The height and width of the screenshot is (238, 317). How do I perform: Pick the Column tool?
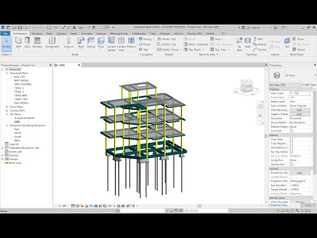click(69, 42)
